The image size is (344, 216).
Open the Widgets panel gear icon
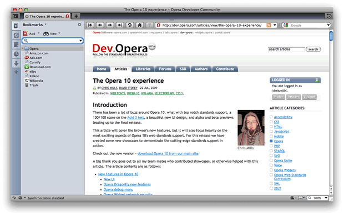pyautogui.click(x=16, y=35)
